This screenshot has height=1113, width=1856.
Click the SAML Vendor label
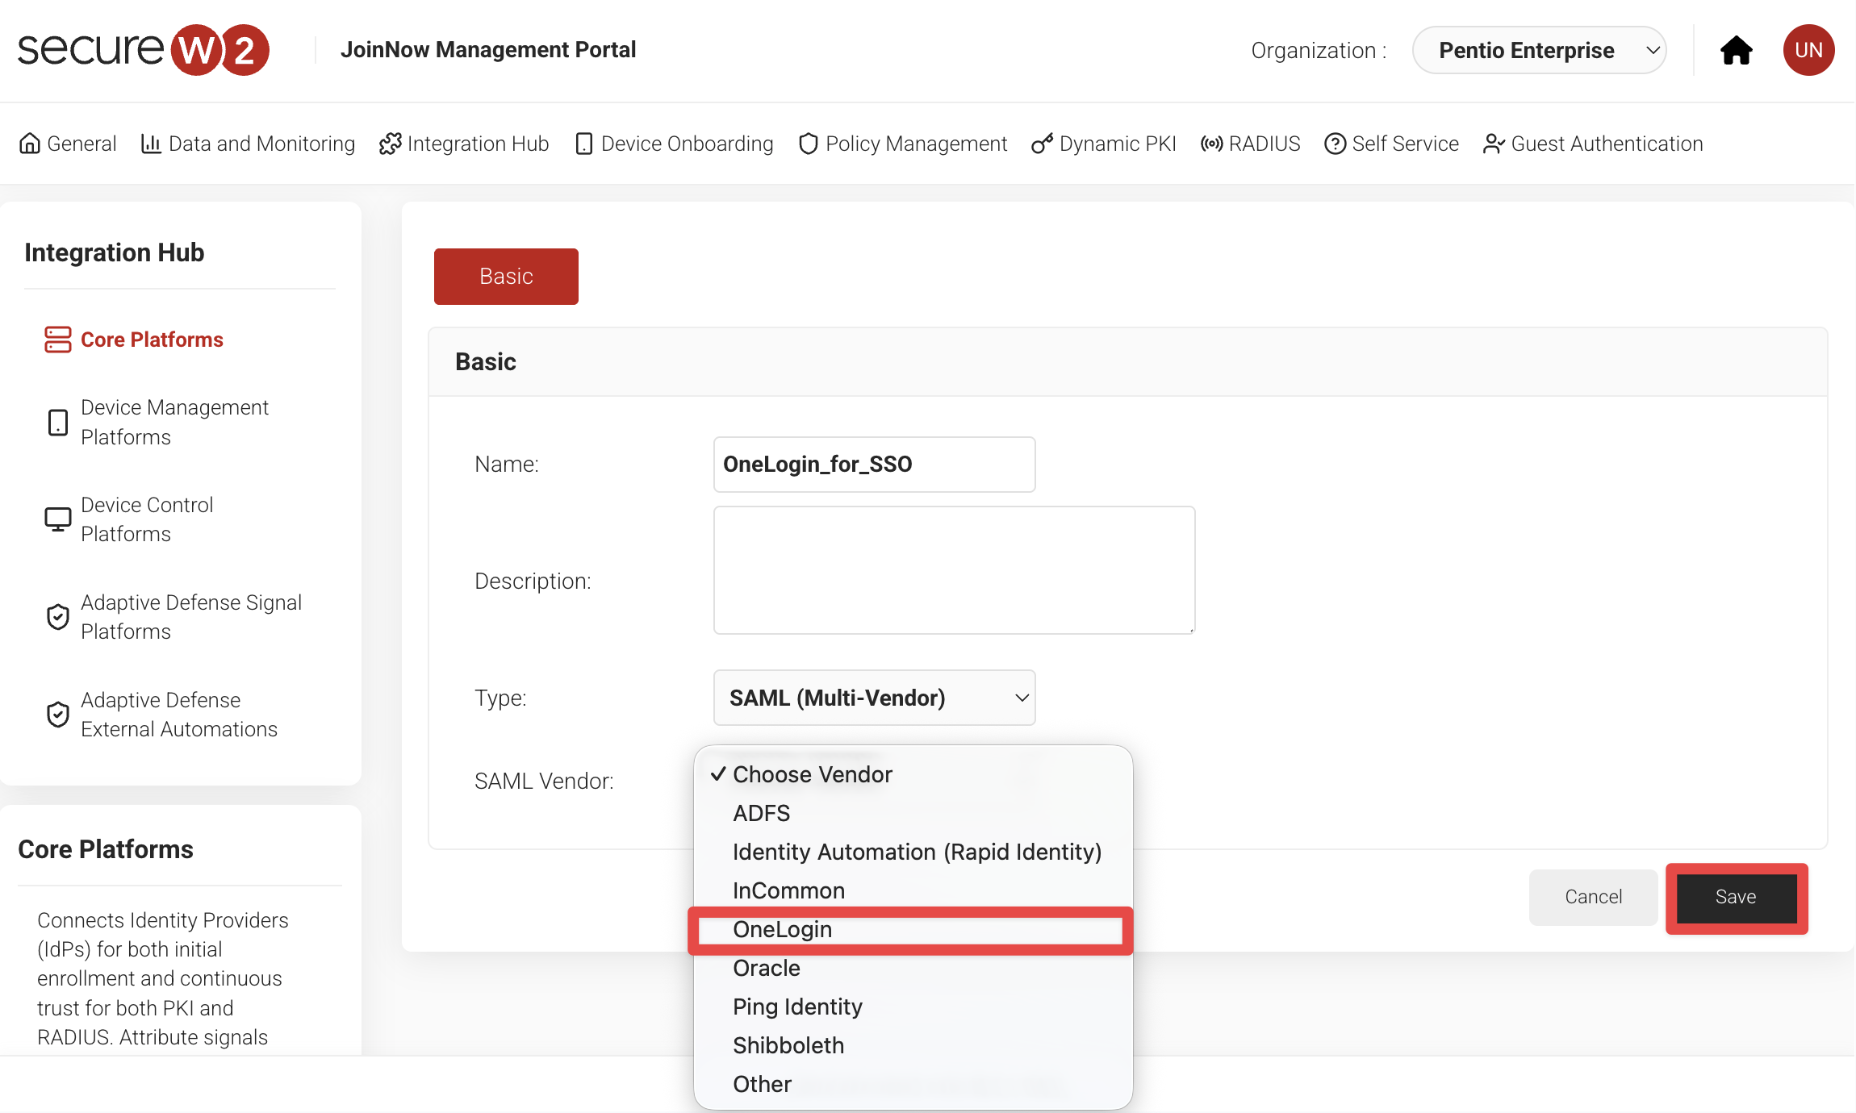pyautogui.click(x=544, y=781)
